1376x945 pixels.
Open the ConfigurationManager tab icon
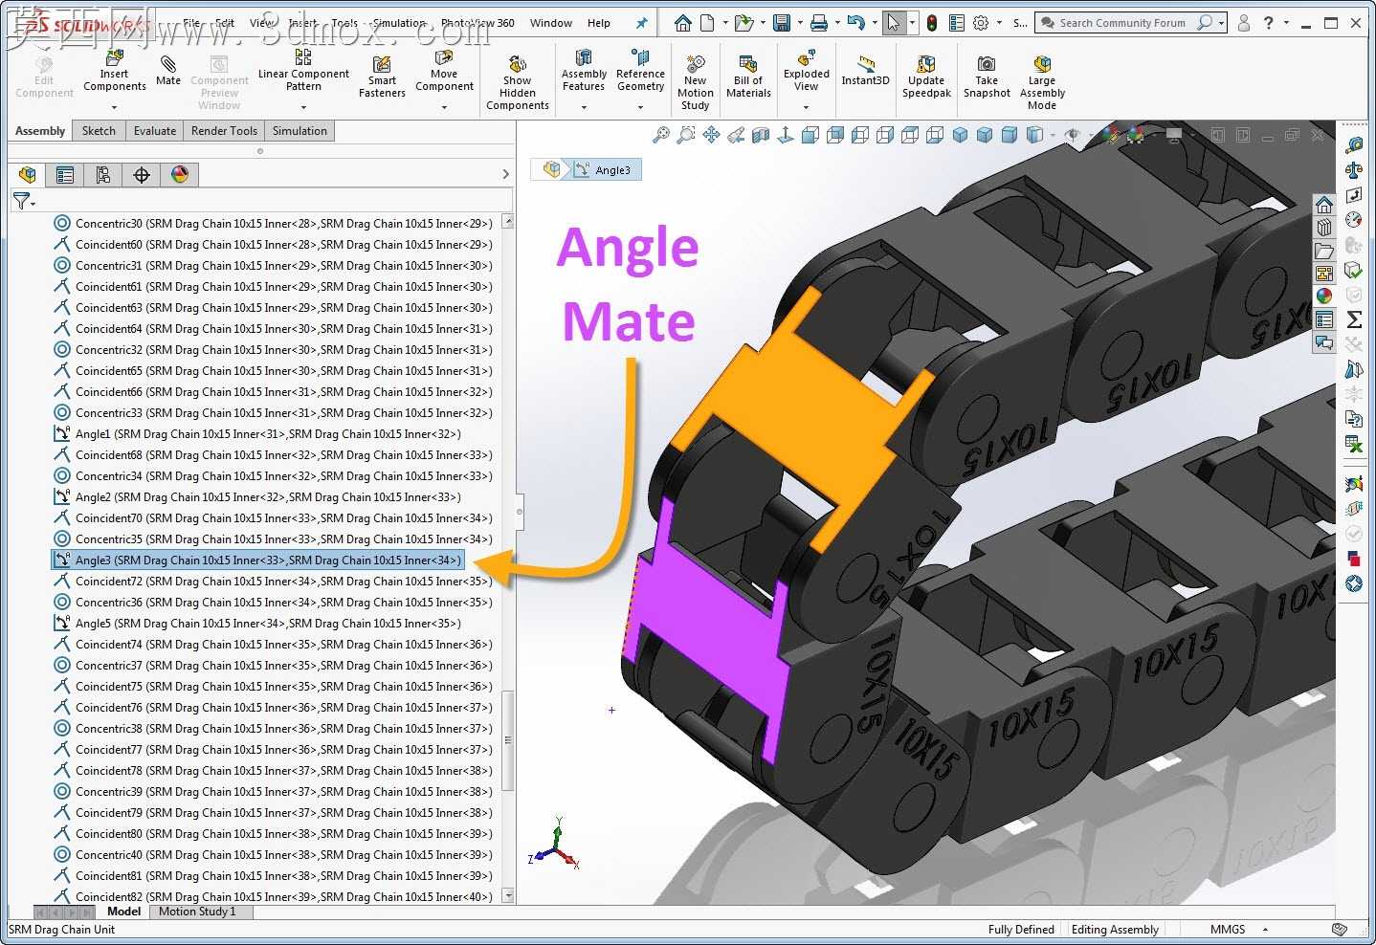click(103, 174)
